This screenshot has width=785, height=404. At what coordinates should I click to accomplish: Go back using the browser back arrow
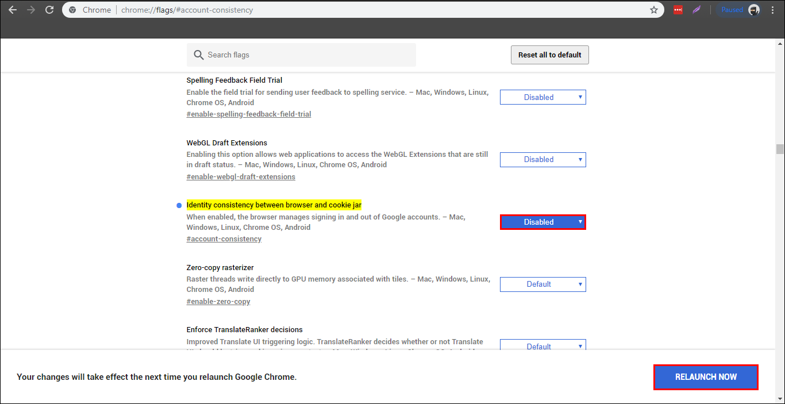pyautogui.click(x=12, y=10)
